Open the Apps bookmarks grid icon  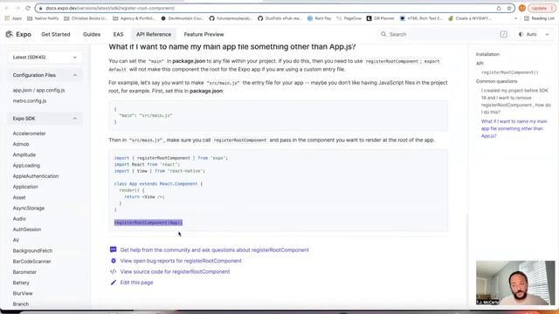7,18
